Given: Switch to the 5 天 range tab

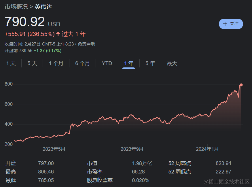Looking at the screenshot, I should point(32,63).
